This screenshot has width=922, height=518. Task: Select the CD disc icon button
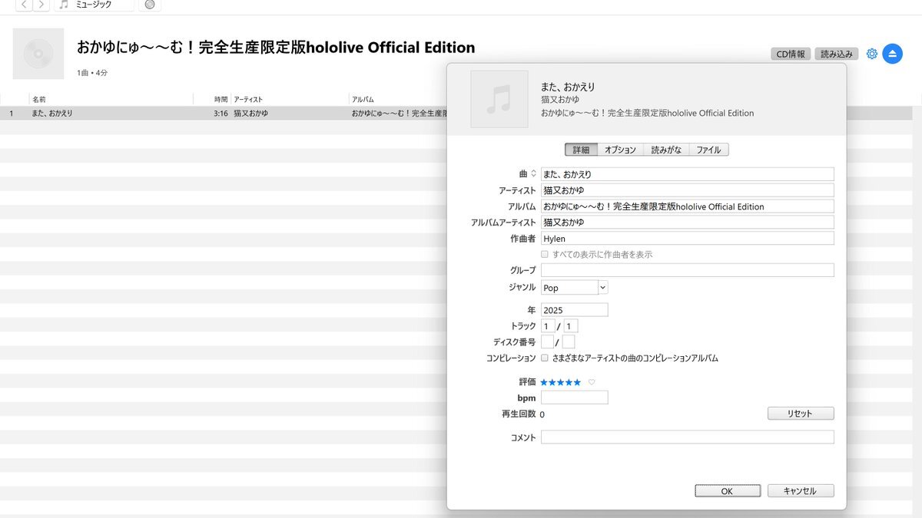[x=150, y=5]
